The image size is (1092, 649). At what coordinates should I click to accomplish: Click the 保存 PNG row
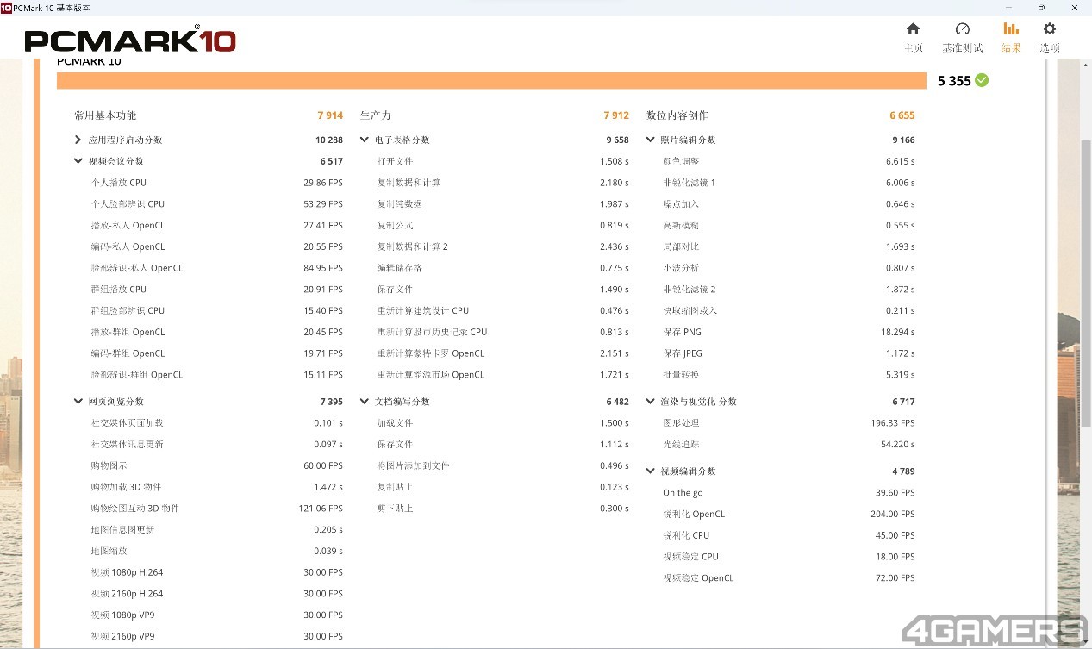pos(789,332)
